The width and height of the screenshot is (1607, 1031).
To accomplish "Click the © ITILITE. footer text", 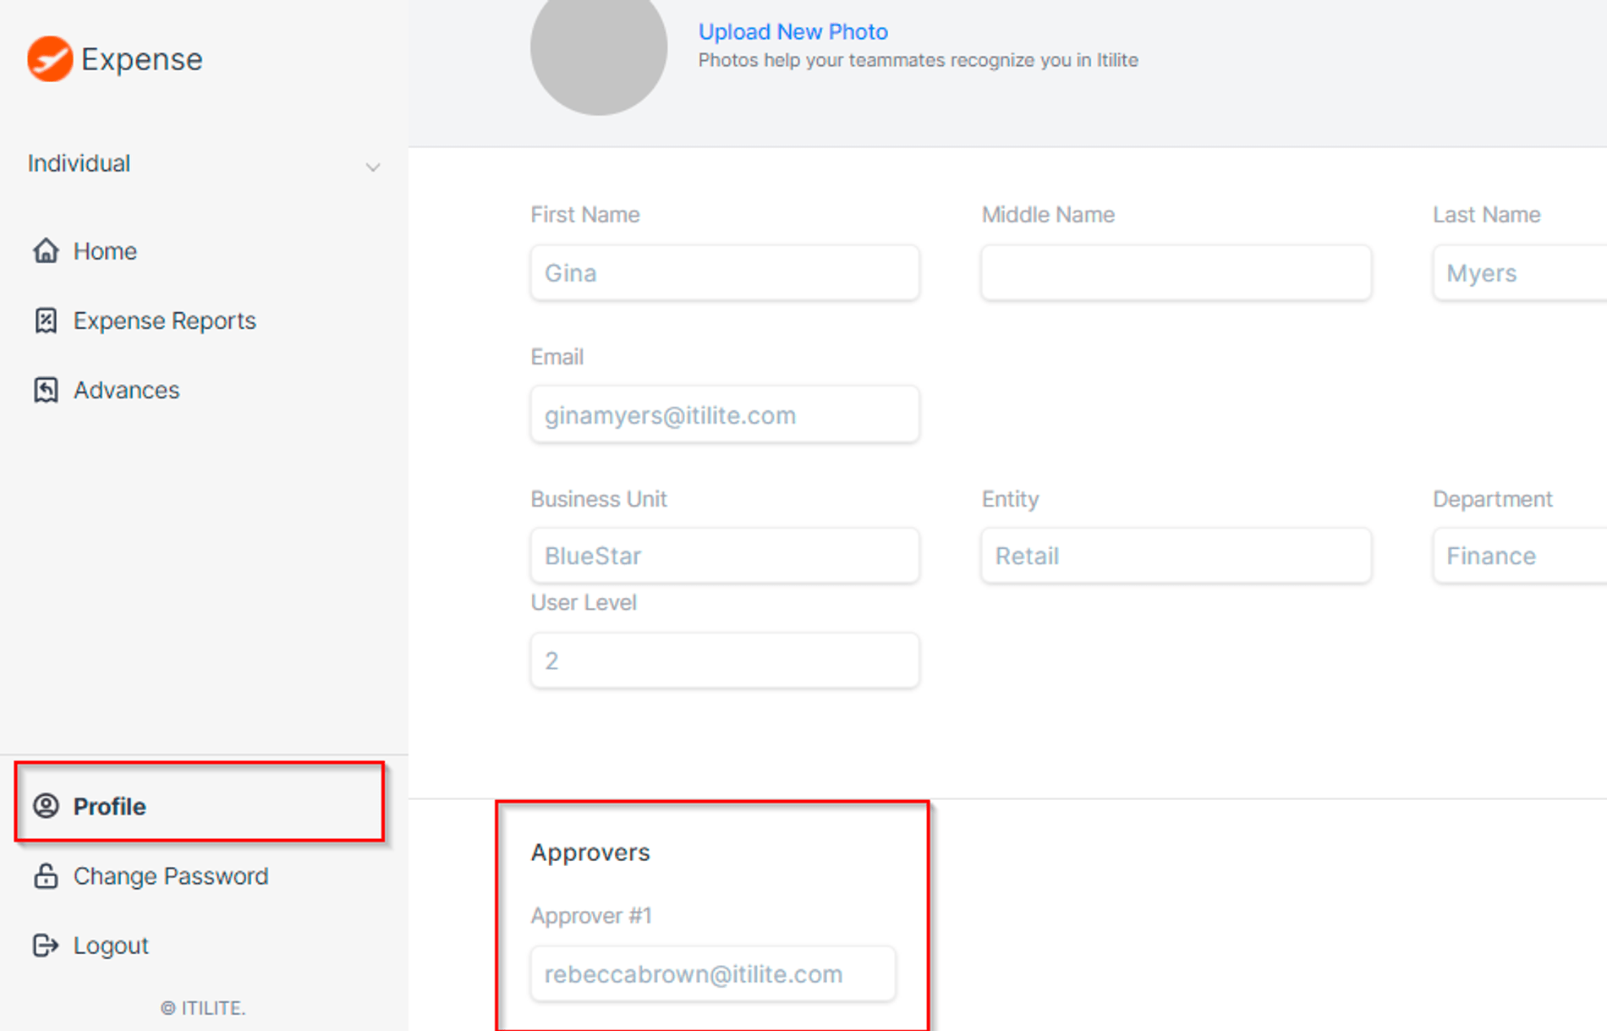I will pos(203,1007).
